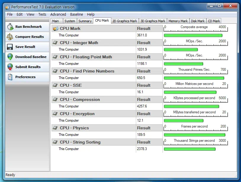This screenshot has width=241, height=182.
Task: Click the Save Result floppy disk icon
Action: click(x=9, y=47)
